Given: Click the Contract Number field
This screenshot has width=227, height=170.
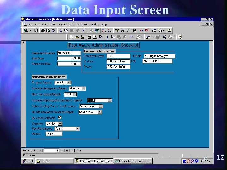Looking at the screenshot, I should 69,53.
